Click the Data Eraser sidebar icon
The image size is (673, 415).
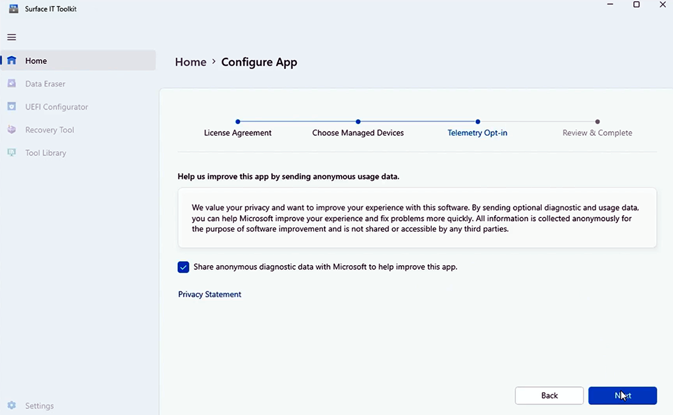pos(12,84)
